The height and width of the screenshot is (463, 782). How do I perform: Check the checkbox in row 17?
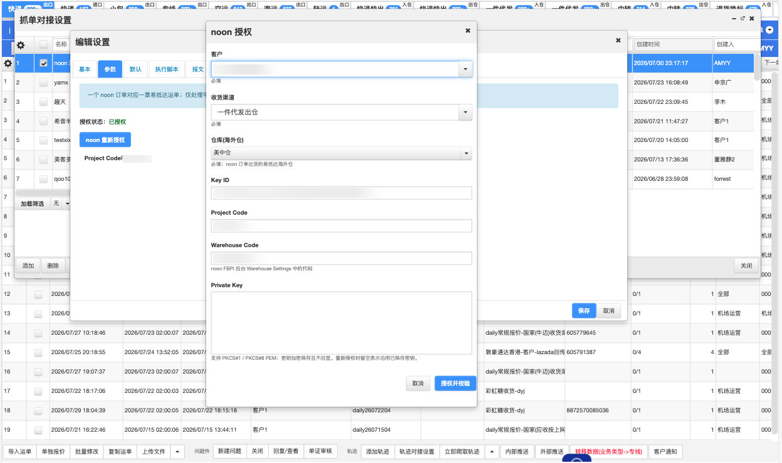(x=38, y=391)
